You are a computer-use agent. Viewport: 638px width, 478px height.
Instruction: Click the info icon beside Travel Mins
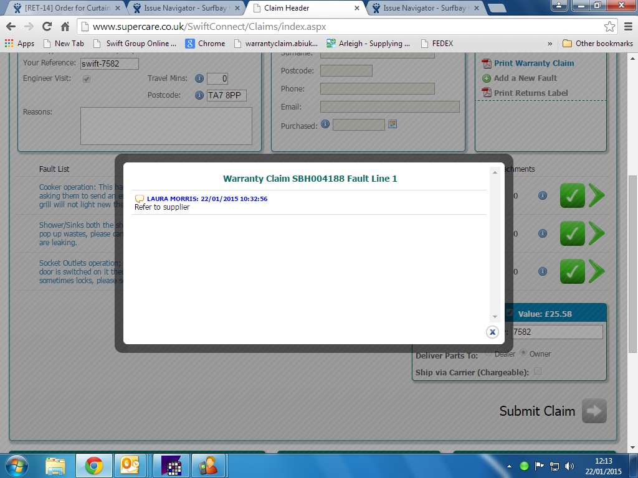(199, 78)
